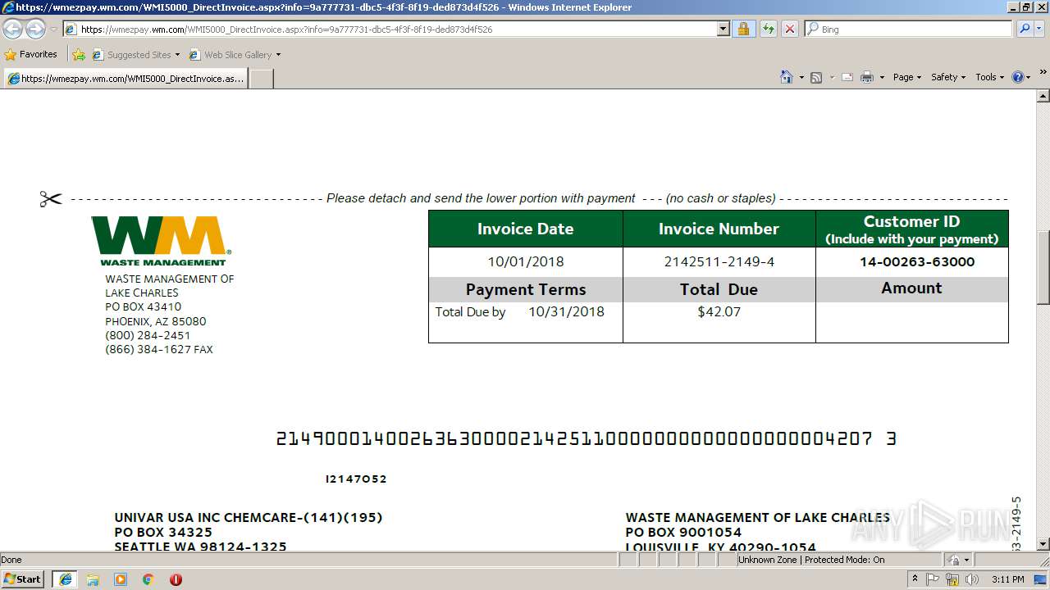Select the wmezpay DirectInvoice browser tab

pyautogui.click(x=126, y=79)
